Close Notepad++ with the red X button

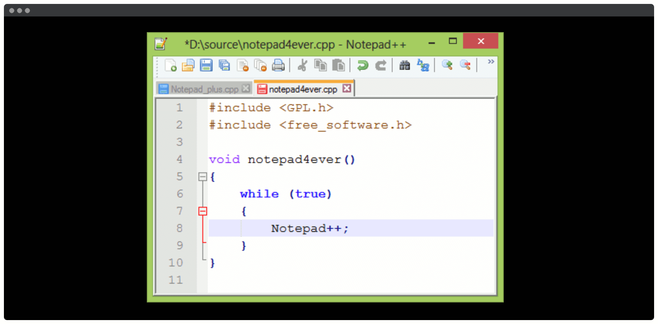pyautogui.click(x=481, y=41)
